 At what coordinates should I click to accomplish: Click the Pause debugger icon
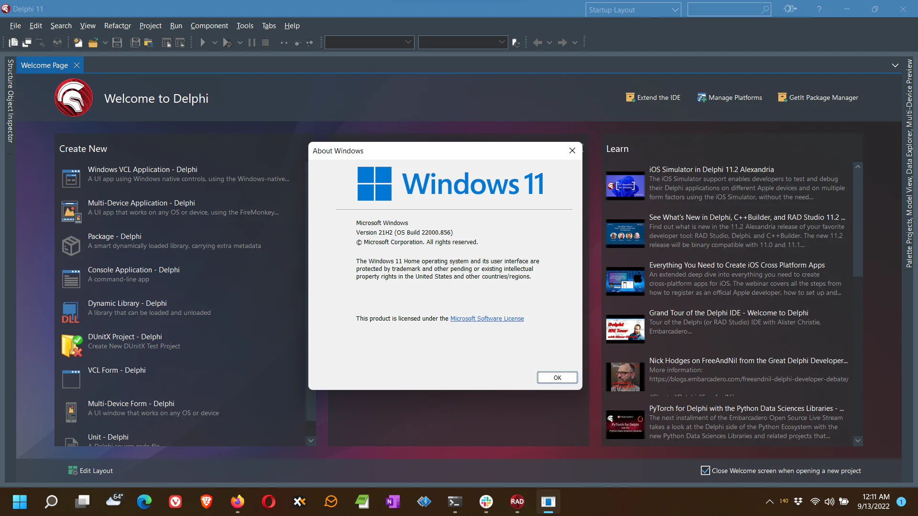point(251,43)
